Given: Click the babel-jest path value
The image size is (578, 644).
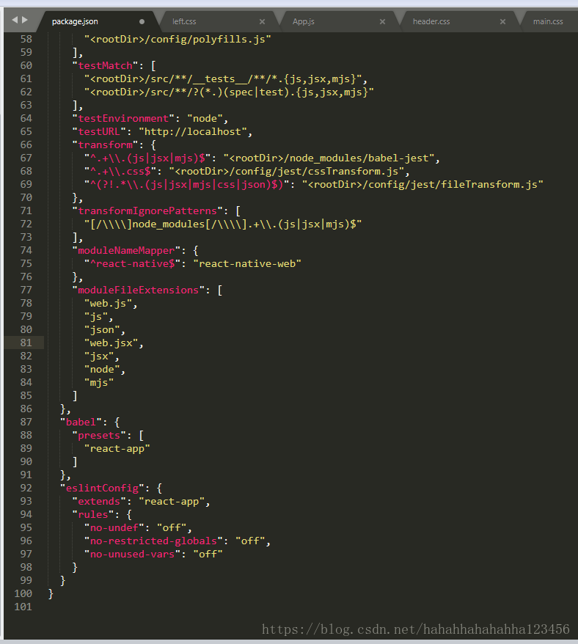Looking at the screenshot, I should (329, 158).
